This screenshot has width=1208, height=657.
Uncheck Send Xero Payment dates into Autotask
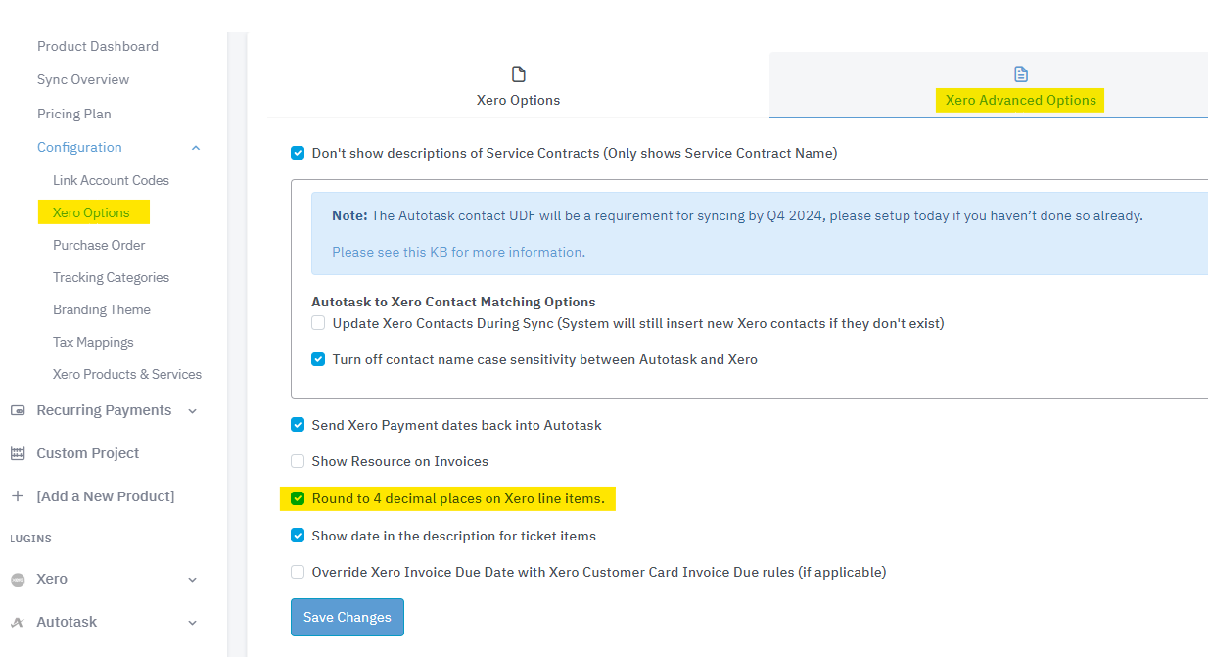click(x=298, y=425)
